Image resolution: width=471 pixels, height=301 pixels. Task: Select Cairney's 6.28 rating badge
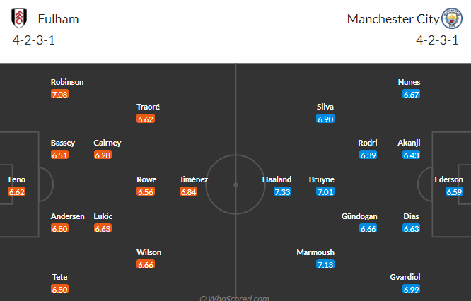tap(103, 155)
